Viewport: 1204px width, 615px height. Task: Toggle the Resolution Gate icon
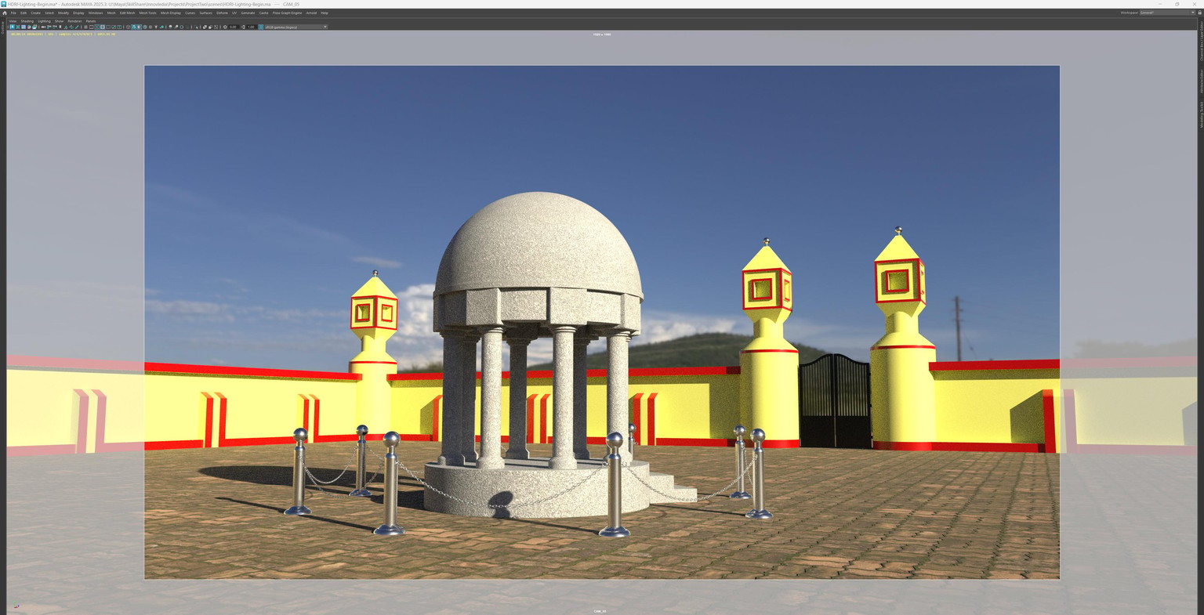[97, 27]
